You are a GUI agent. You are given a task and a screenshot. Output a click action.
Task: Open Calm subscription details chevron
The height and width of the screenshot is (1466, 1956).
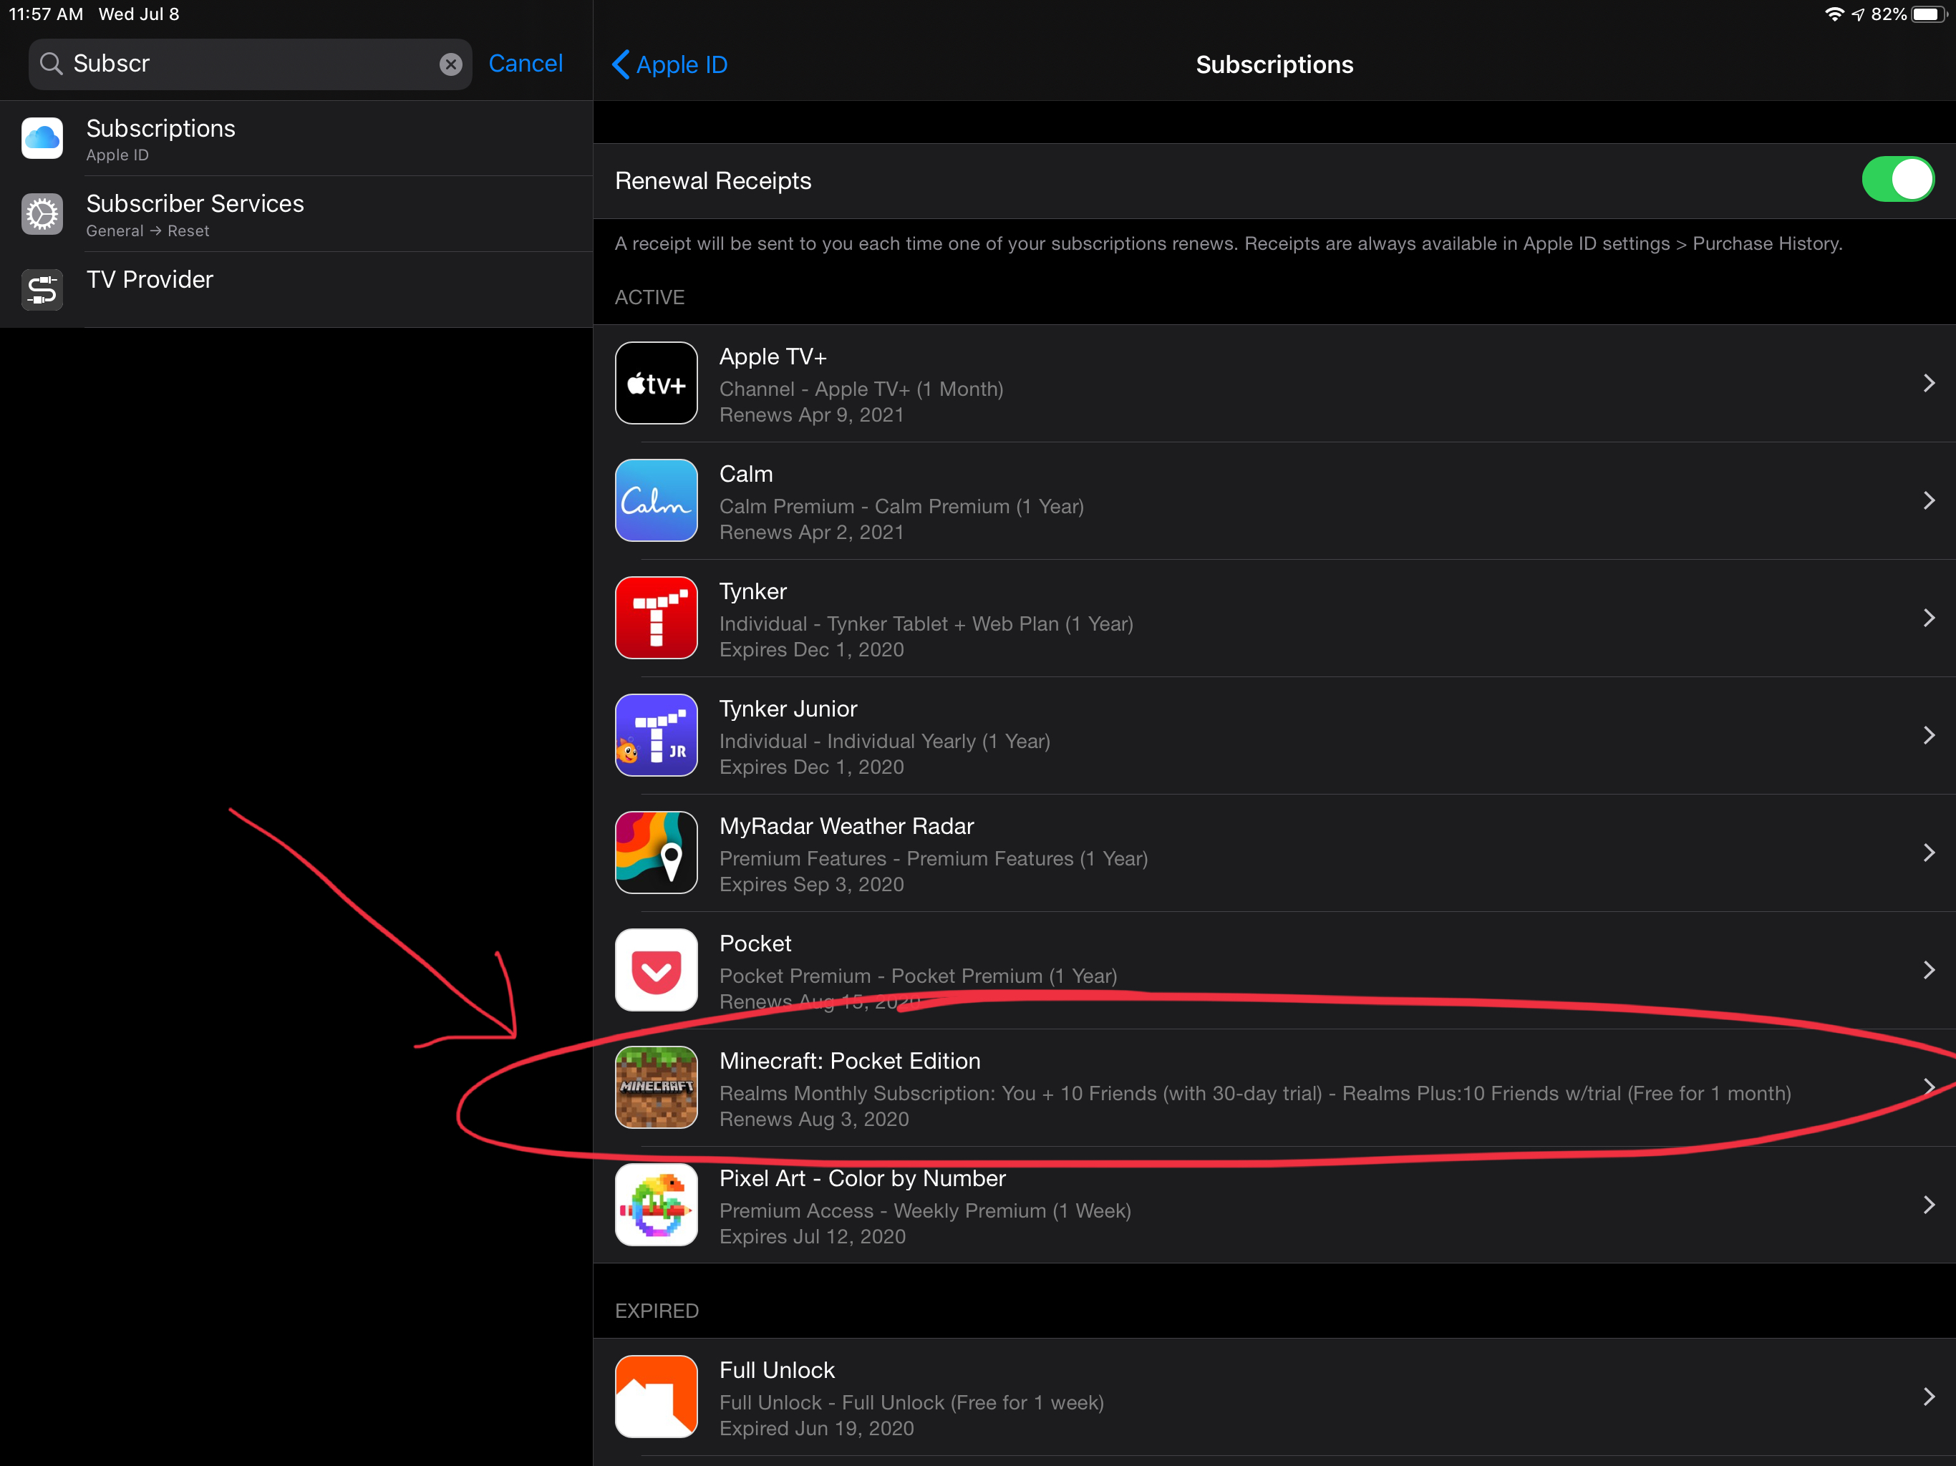tap(1929, 500)
